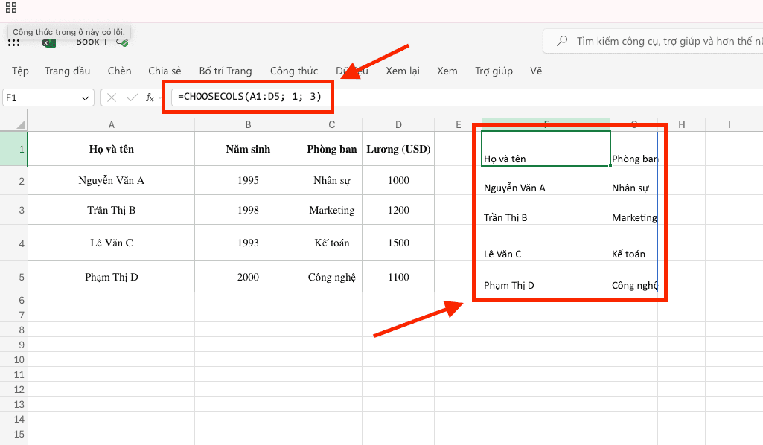Select row 5 header
Screen dimensions: 763x445
click(13, 277)
